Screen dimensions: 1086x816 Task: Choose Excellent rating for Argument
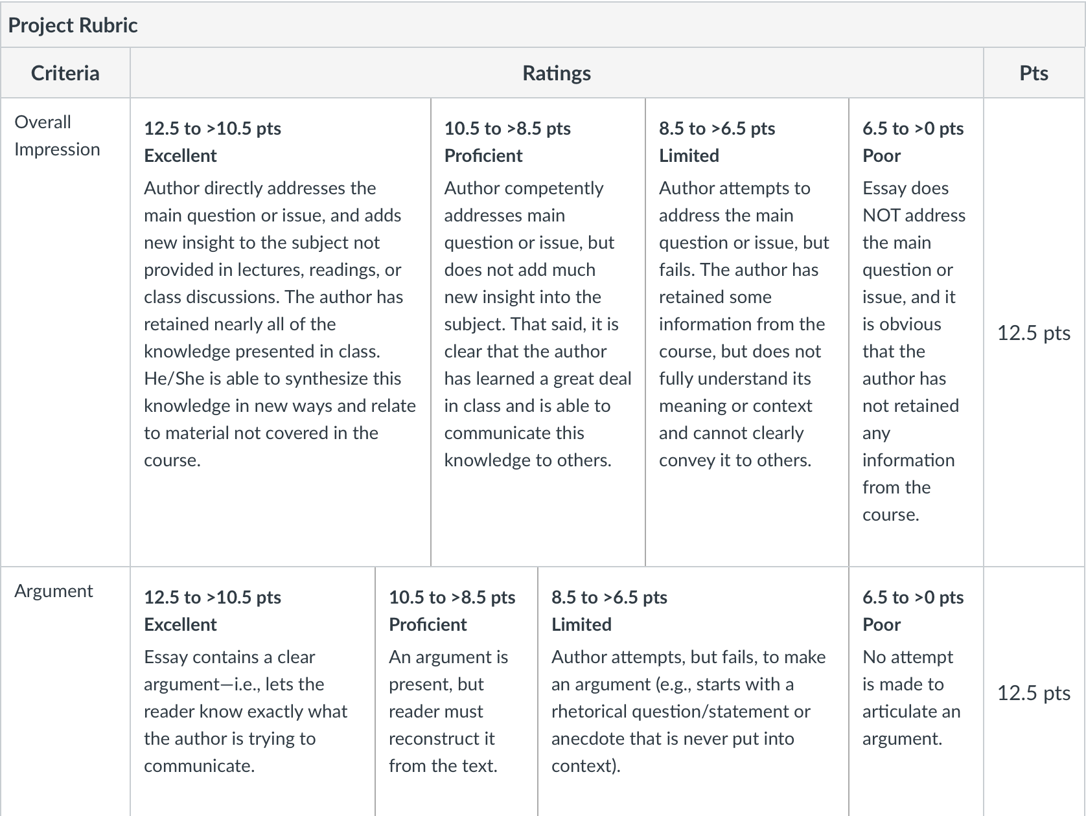pyautogui.click(x=253, y=692)
